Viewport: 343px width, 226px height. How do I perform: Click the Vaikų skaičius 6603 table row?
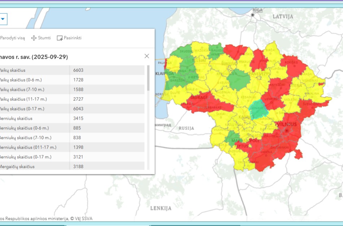(72, 70)
